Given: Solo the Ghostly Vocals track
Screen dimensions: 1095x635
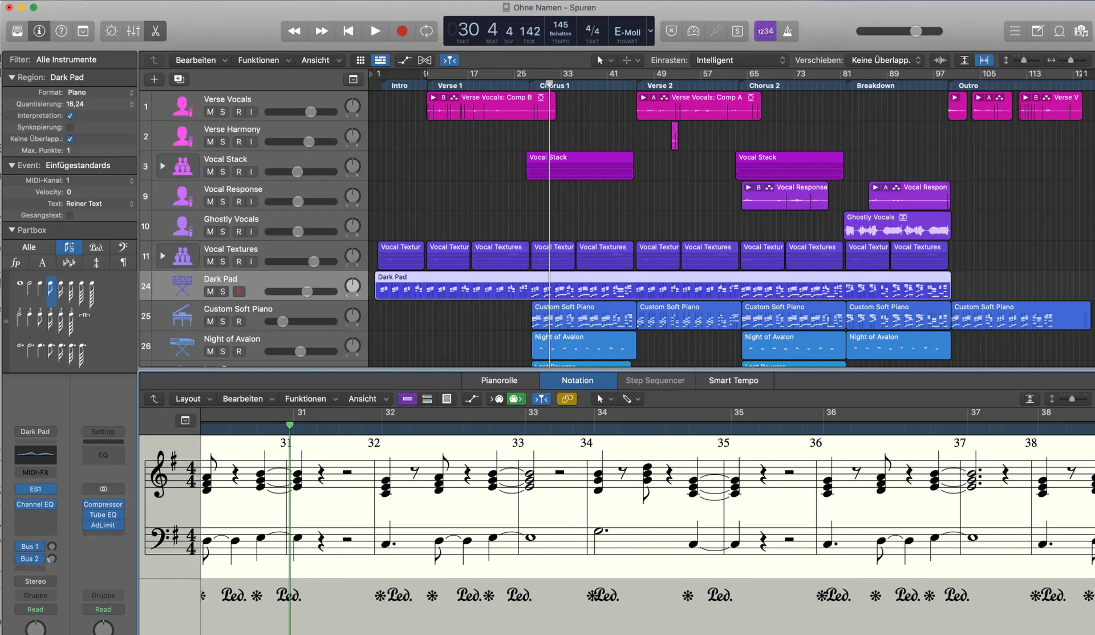Looking at the screenshot, I should click(x=222, y=232).
